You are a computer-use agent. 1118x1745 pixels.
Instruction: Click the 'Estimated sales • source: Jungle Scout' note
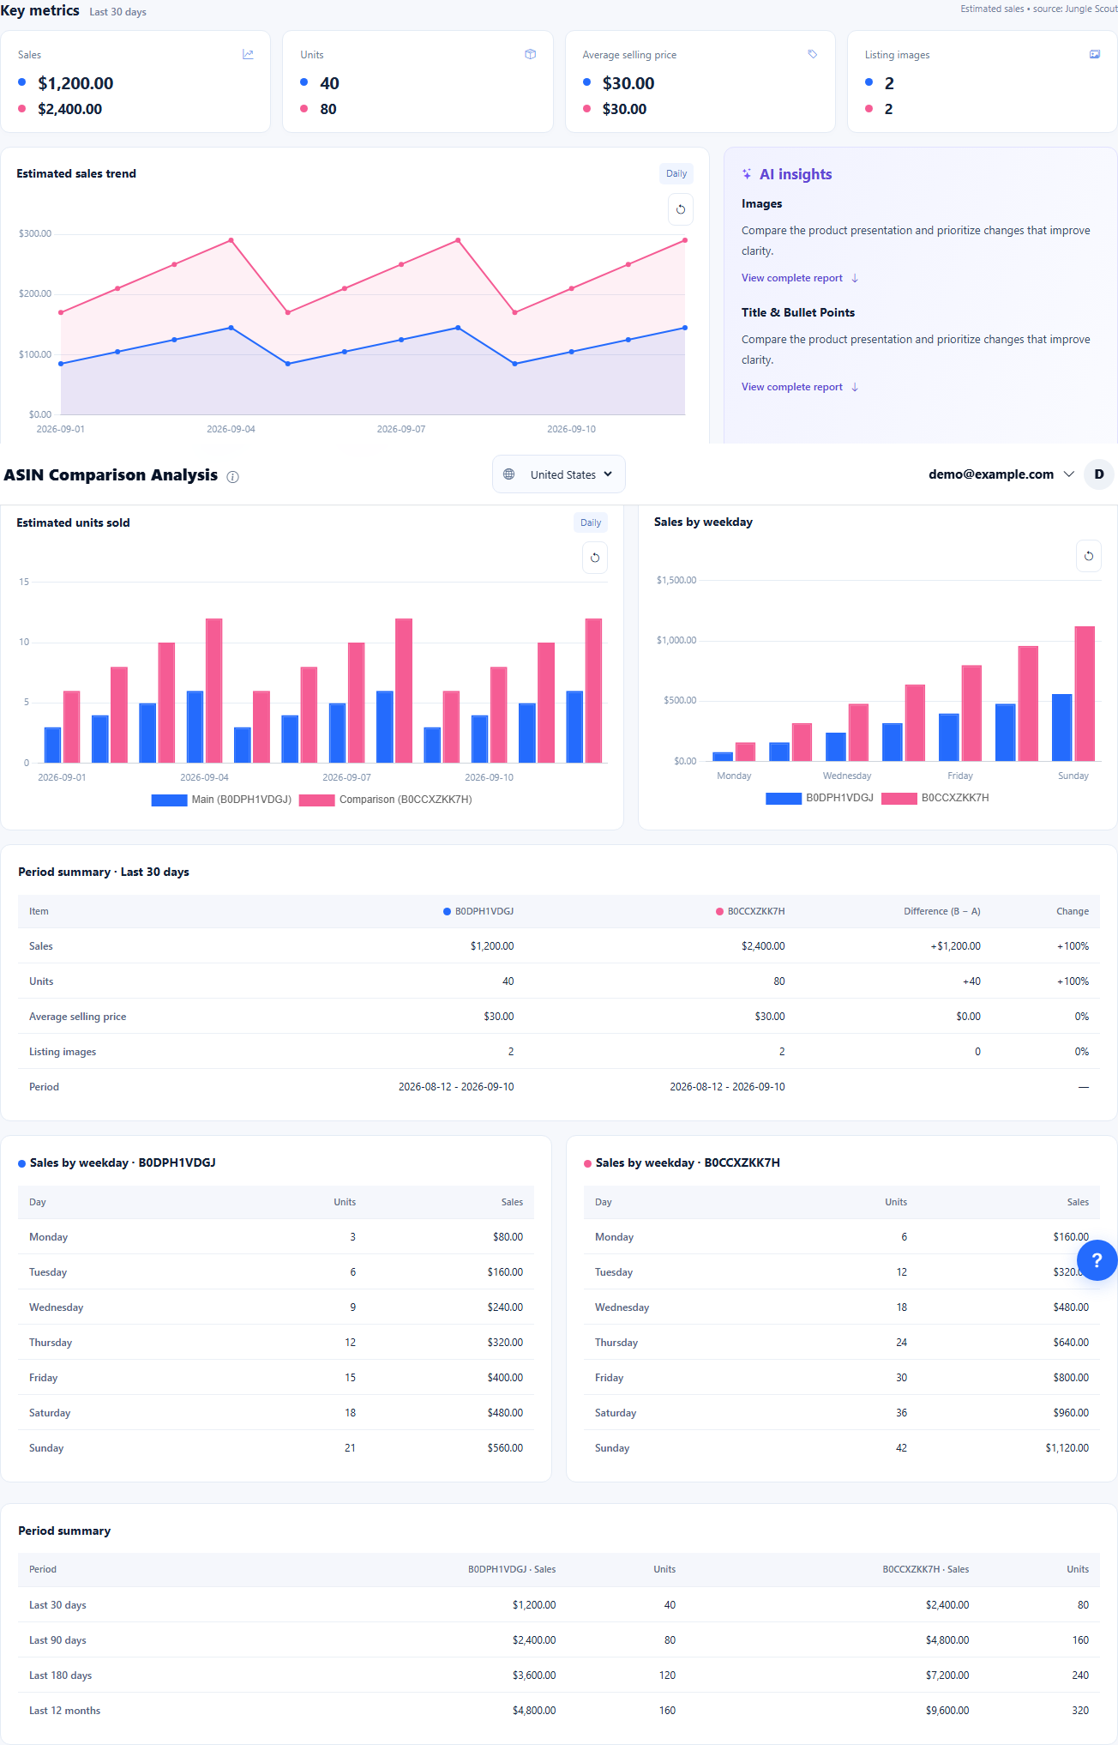click(x=1038, y=9)
